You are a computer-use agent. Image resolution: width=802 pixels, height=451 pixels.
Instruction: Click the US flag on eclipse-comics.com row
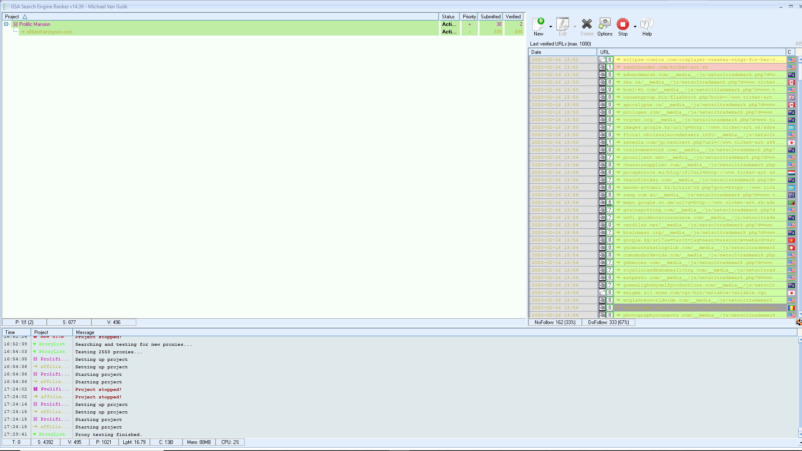click(792, 60)
